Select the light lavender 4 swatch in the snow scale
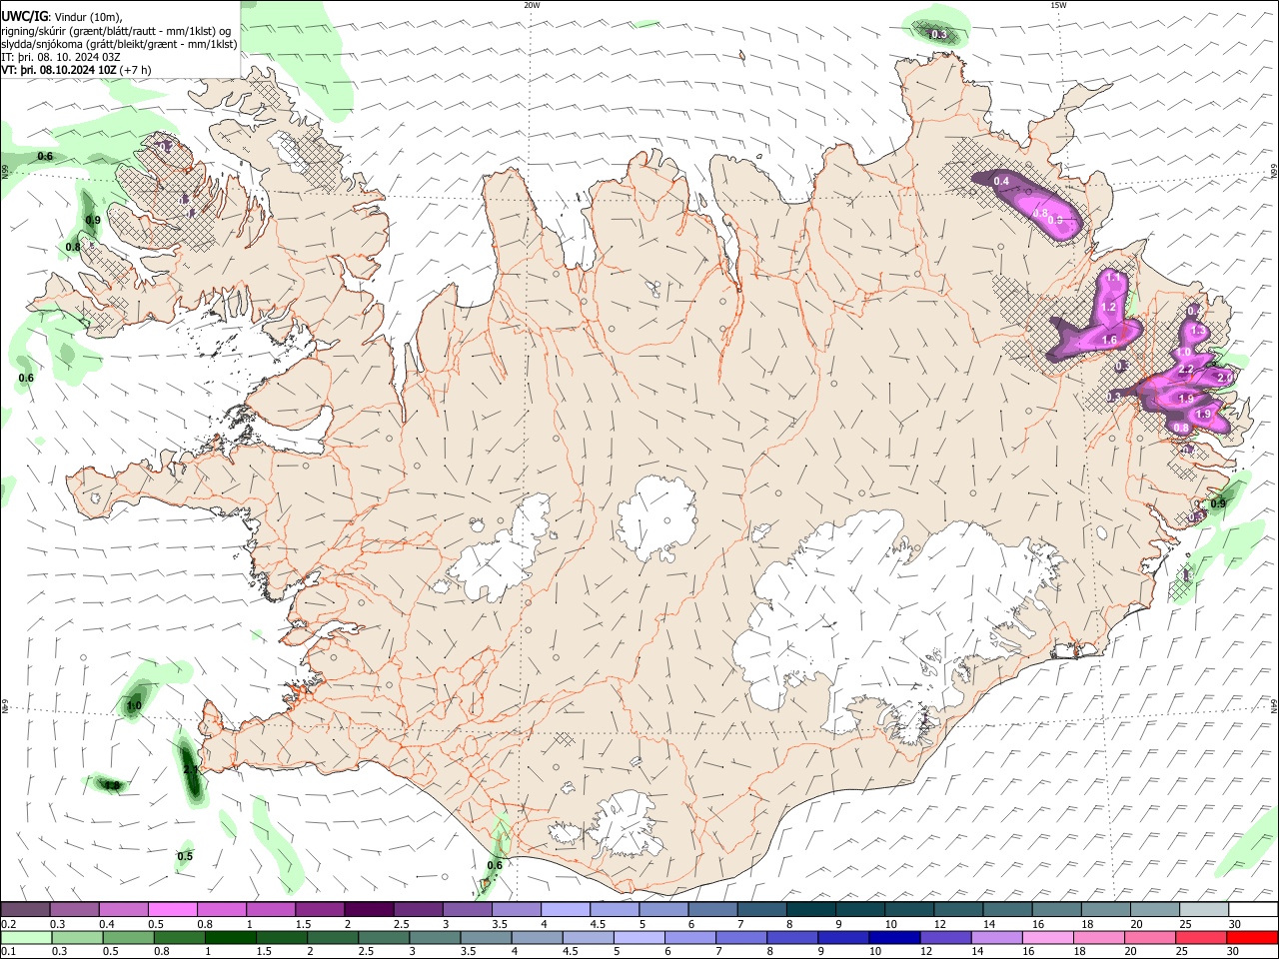This screenshot has width=1279, height=959. click(x=565, y=909)
